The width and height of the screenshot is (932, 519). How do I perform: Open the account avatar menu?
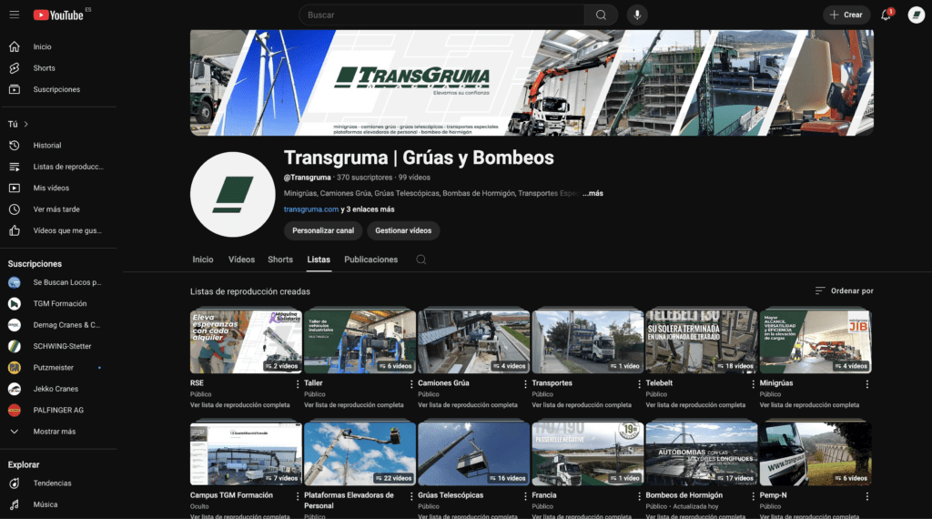pos(916,15)
